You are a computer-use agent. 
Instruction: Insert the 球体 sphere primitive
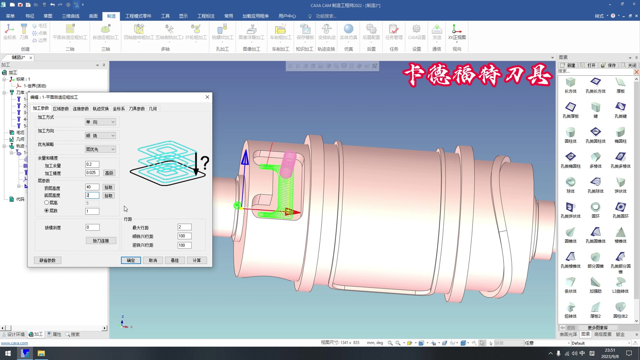[570, 185]
